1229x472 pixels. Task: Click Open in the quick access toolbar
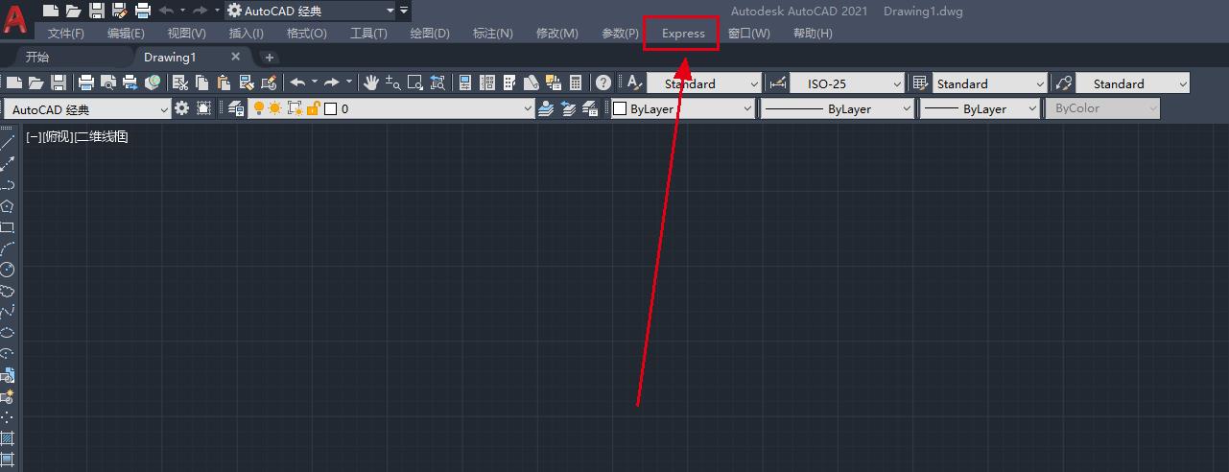tap(73, 11)
